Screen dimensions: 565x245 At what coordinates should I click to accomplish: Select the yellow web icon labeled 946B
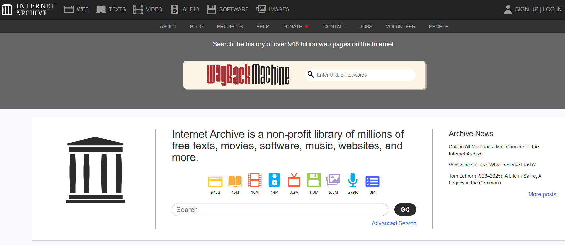(x=215, y=181)
